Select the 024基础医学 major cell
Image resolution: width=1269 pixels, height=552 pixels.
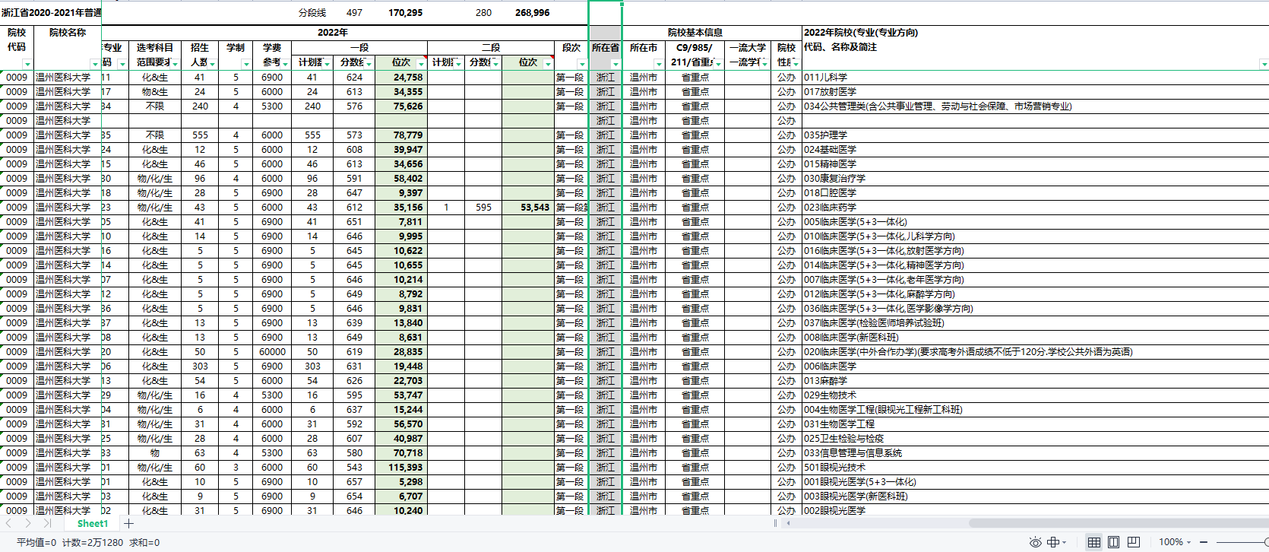(1035, 150)
